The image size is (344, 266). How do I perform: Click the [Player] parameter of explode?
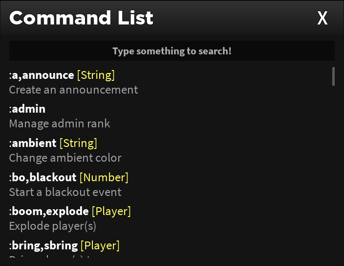[x=111, y=211]
